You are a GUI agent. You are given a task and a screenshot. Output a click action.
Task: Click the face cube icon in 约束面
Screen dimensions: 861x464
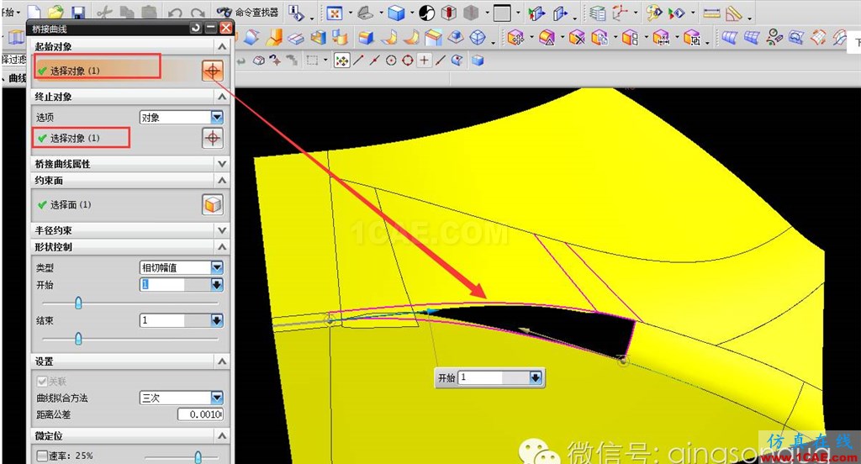(213, 205)
